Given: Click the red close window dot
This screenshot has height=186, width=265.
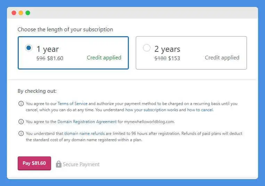Looking at the screenshot, I should pyautogui.click(x=14, y=13).
